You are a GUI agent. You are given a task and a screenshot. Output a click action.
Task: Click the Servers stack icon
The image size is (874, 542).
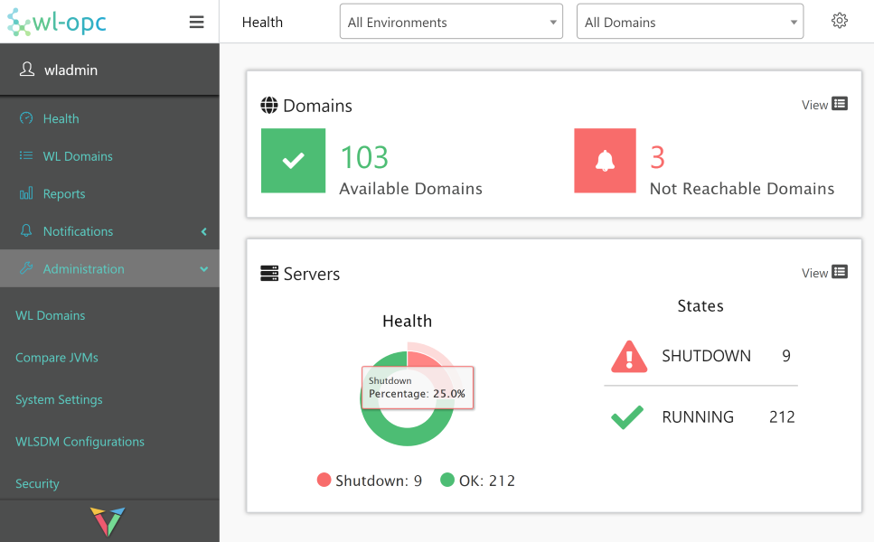[x=269, y=274]
